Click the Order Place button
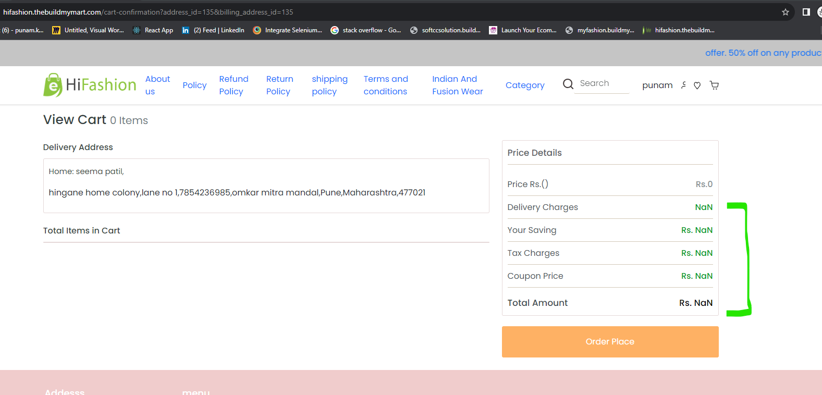 click(610, 342)
